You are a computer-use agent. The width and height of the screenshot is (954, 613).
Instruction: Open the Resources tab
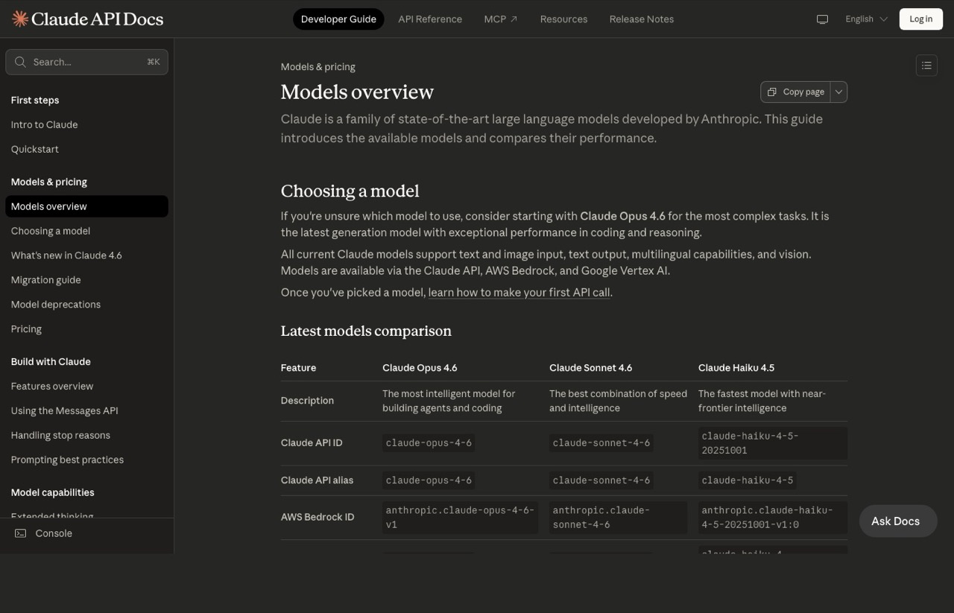coord(563,19)
